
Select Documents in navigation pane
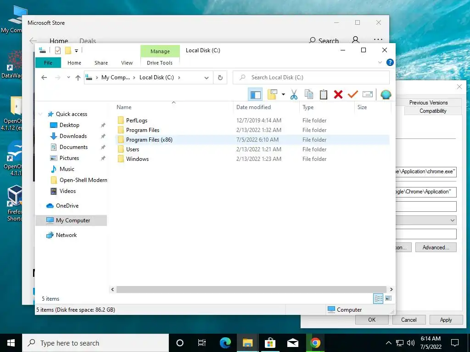click(x=73, y=147)
